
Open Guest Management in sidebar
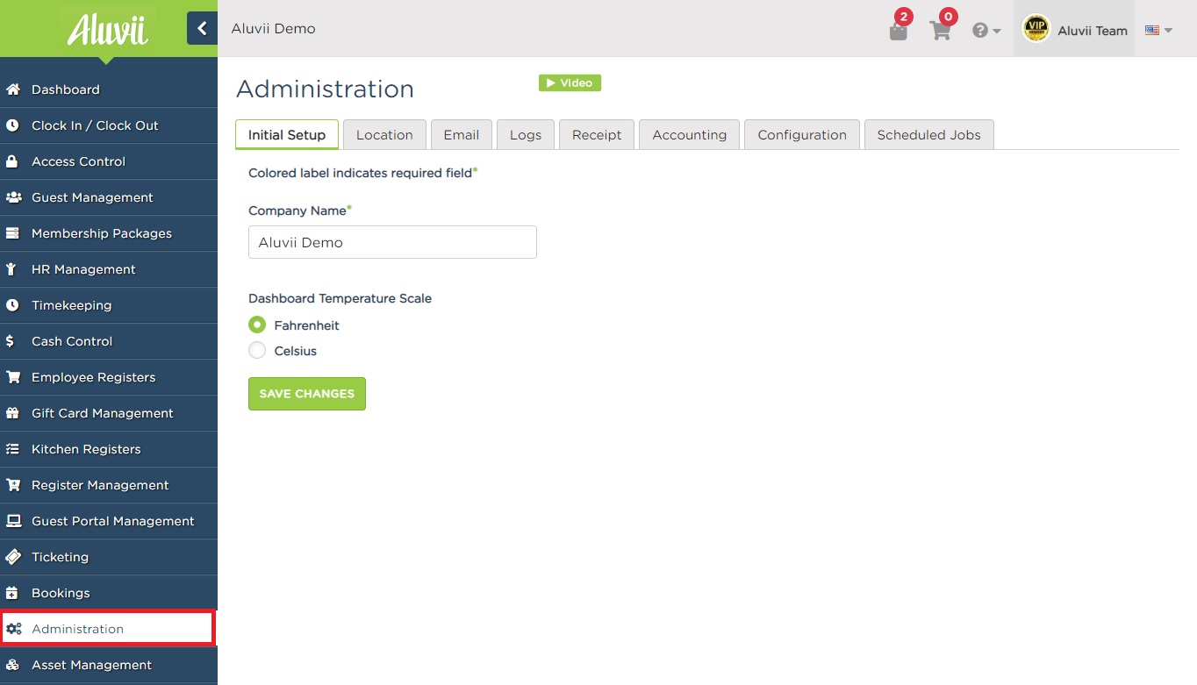pyautogui.click(x=109, y=197)
